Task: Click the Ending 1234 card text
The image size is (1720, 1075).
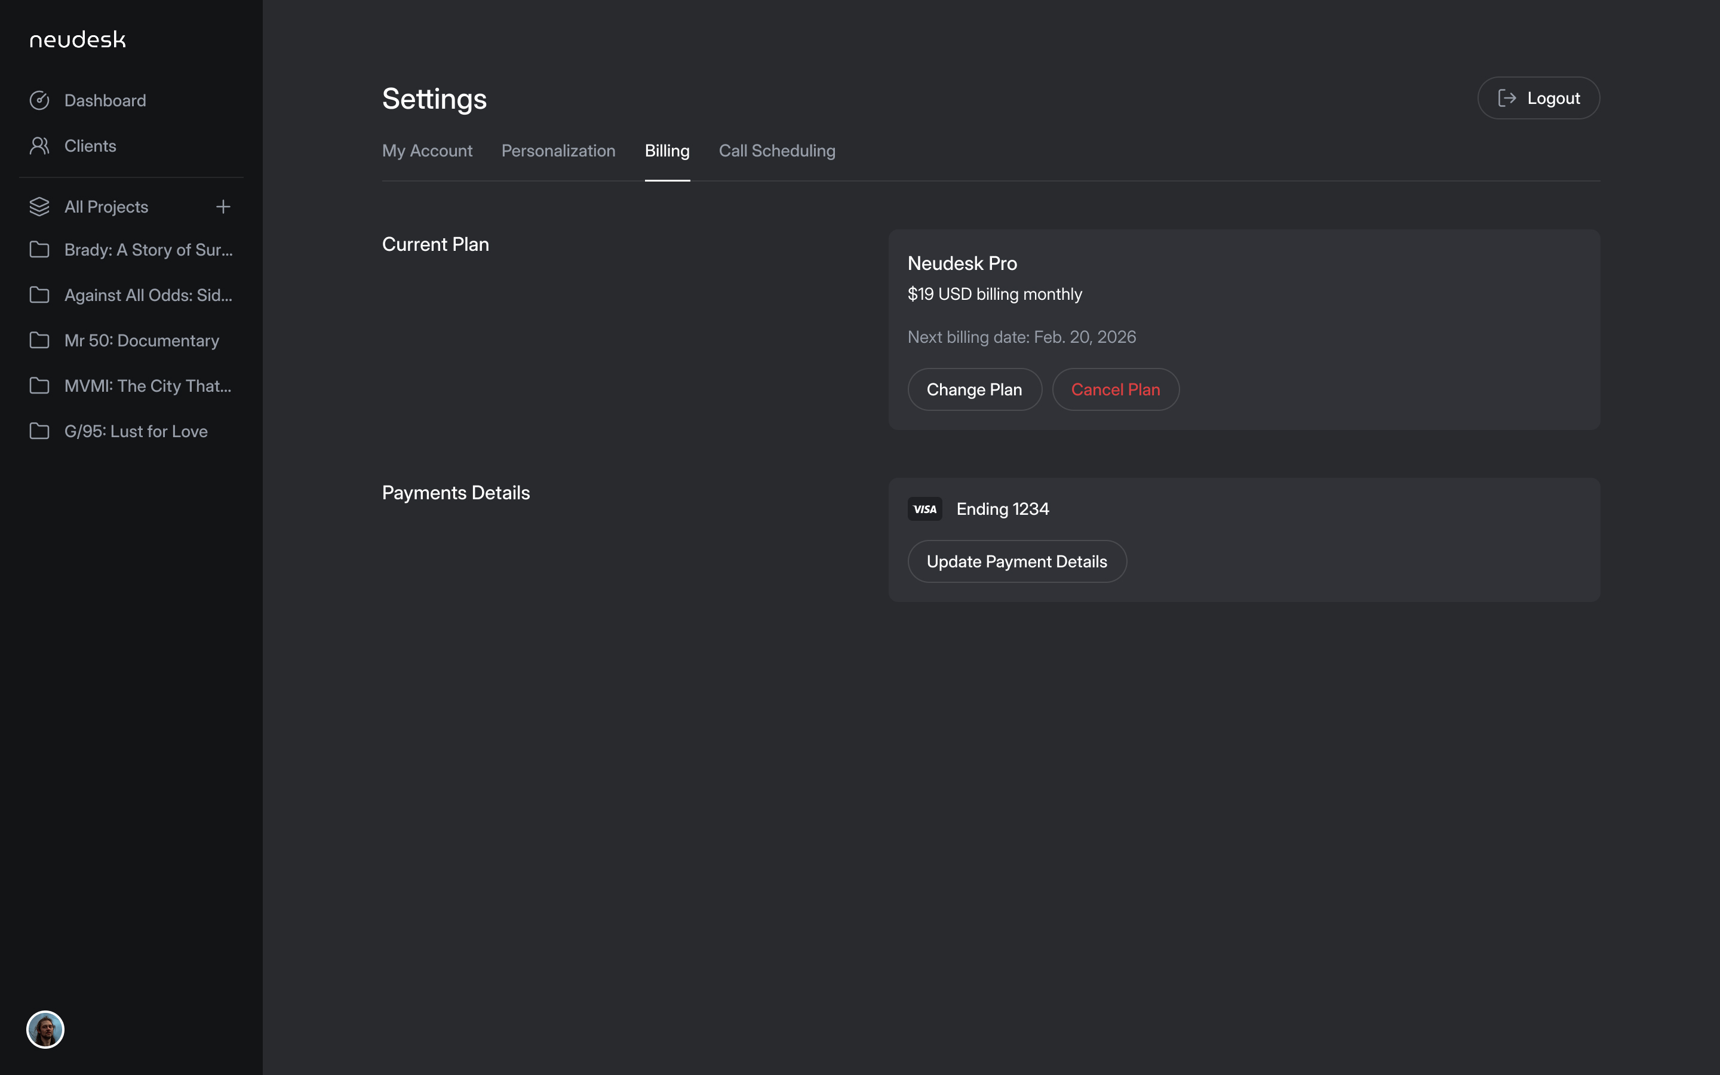Action: click(1003, 509)
